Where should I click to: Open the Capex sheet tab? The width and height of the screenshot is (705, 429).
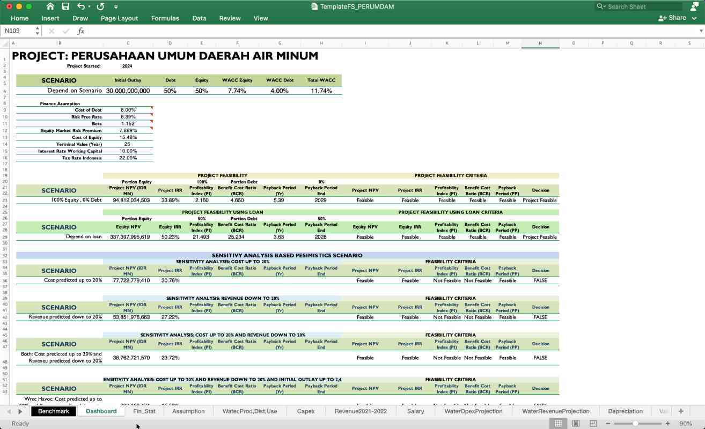coord(305,411)
